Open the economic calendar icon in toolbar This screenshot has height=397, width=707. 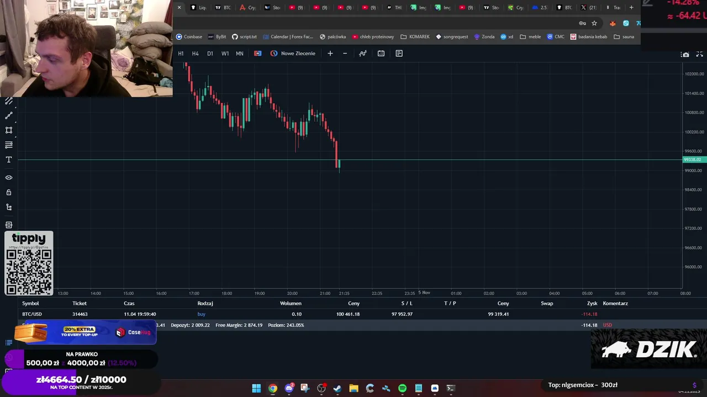[x=381, y=53]
